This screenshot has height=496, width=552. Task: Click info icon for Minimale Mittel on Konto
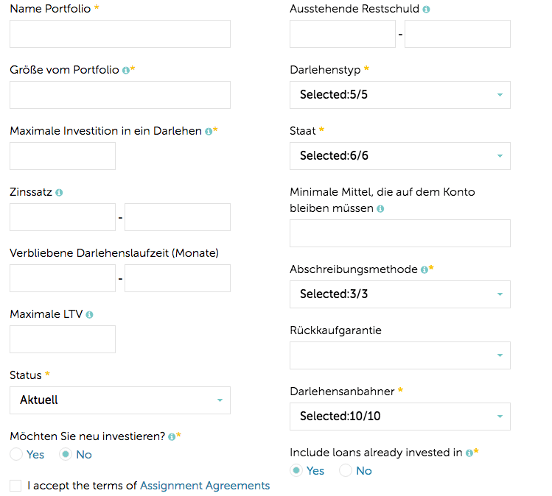[380, 209]
